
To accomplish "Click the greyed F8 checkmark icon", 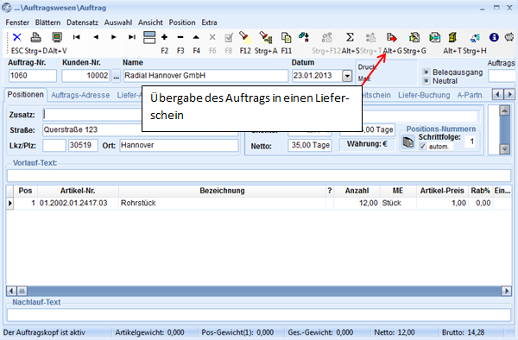I will (x=229, y=37).
